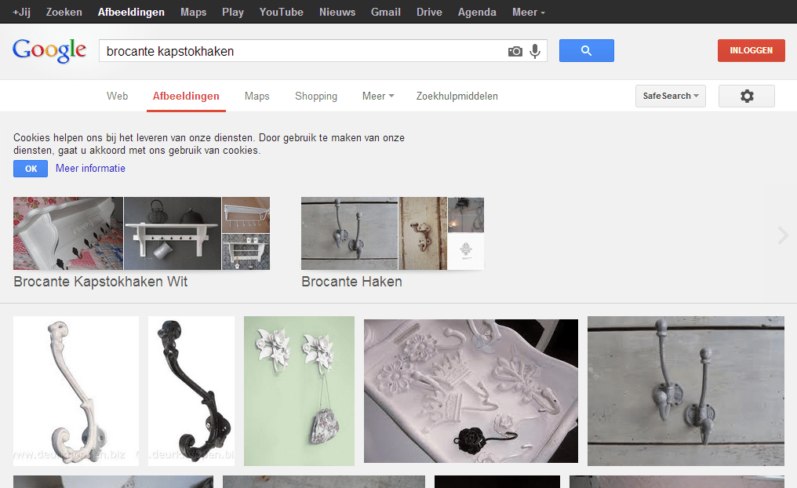Viewport: 797px width, 488px height.
Task: Open the black iron coat hook image
Action: (x=191, y=391)
